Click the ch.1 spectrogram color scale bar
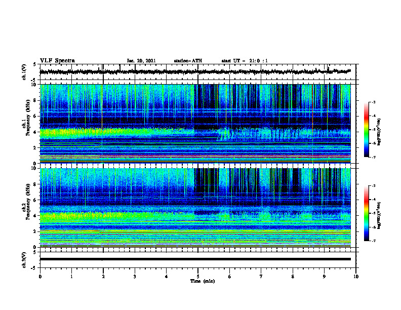 [367, 130]
